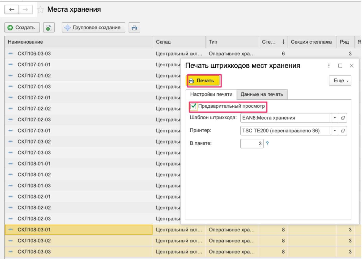Click Оперативное хра… cell in СКЛ106-03-03 row
Screen dimensions: 362x259
232,54
